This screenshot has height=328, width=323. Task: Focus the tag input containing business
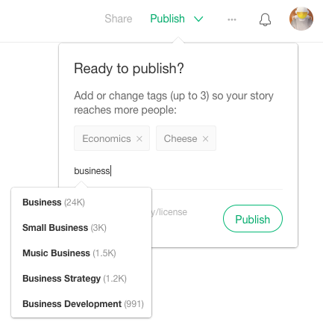pyautogui.click(x=178, y=171)
